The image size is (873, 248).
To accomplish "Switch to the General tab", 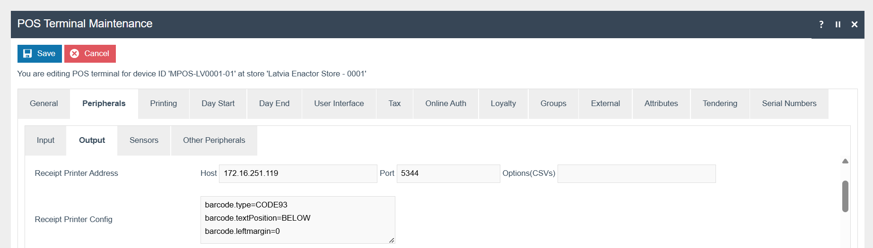I will pos(44,104).
